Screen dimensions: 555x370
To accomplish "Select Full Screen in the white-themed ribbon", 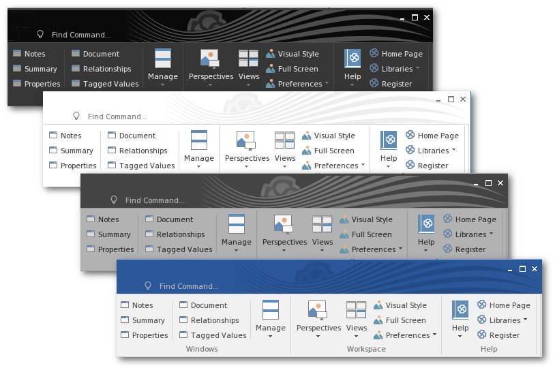I will (333, 151).
